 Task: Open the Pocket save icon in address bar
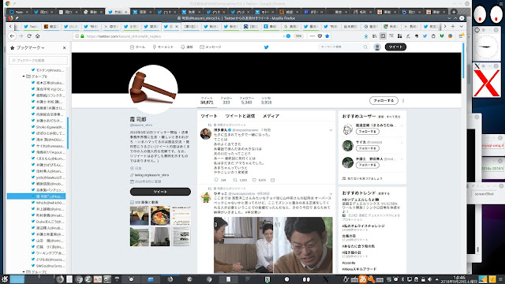point(320,36)
